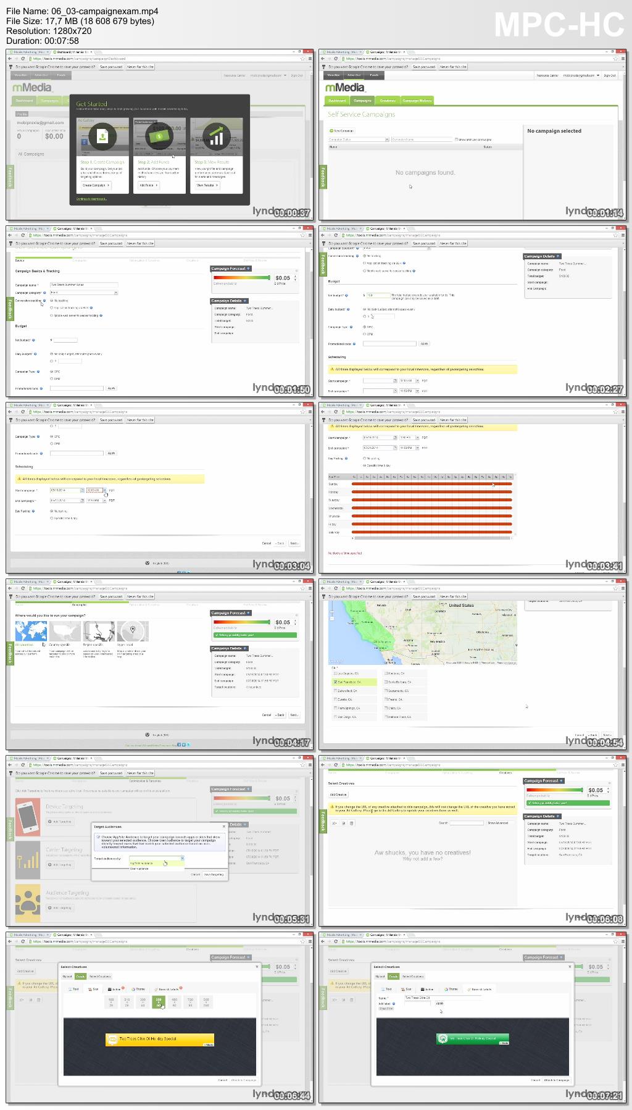Uncheck San Francisco, CA checkbox in 00:04:54 frame
This screenshot has height=1110, width=632.
coord(335,682)
